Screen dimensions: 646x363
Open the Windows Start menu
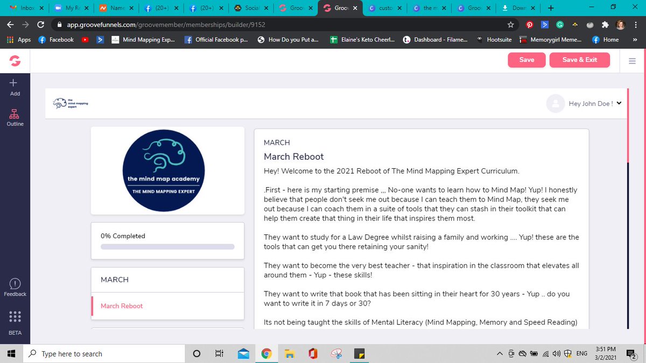12,353
